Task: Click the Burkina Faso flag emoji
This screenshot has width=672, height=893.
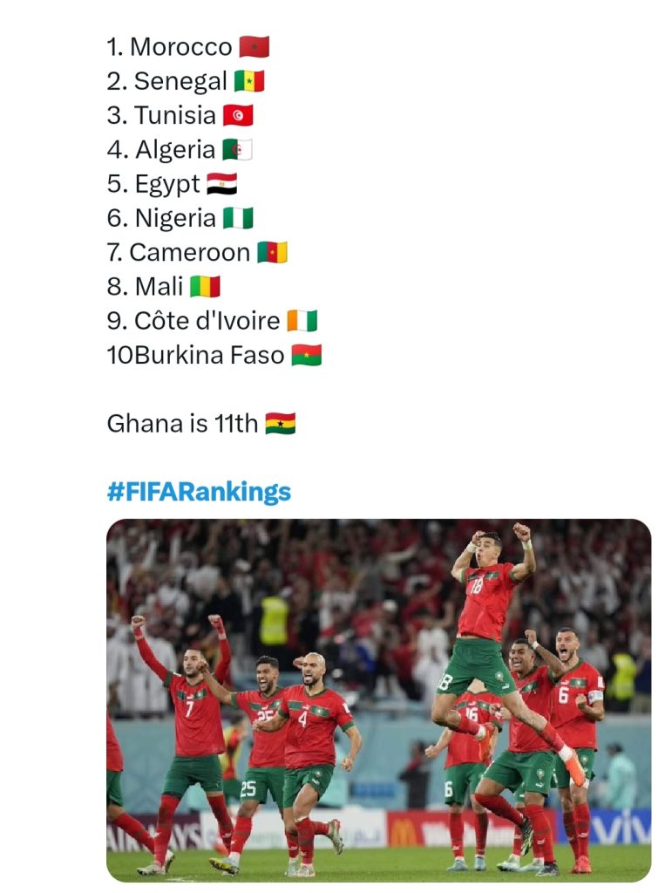Action: [306, 355]
